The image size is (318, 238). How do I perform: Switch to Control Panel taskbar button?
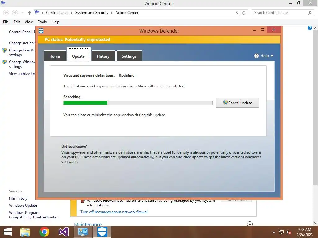tap(83, 232)
